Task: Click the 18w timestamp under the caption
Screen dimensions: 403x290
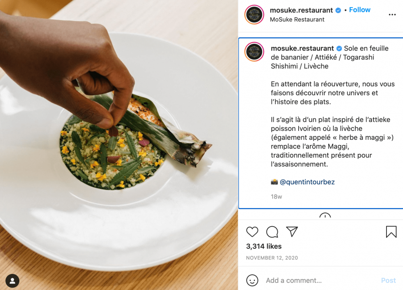Action: point(276,197)
